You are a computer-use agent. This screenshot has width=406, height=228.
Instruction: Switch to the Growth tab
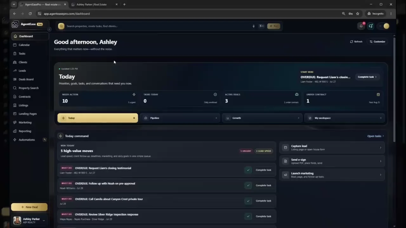(262, 118)
